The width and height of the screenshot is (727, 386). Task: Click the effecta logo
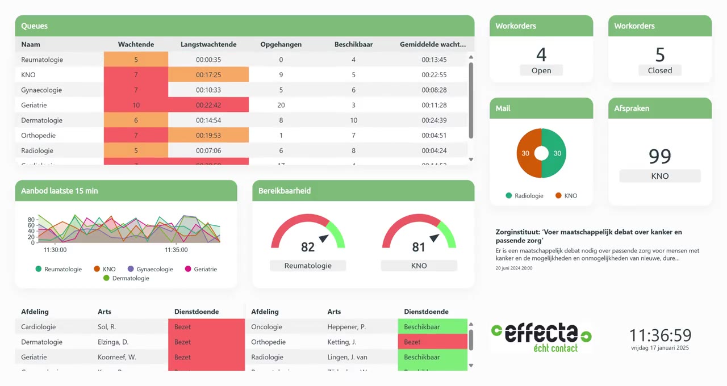click(541, 337)
